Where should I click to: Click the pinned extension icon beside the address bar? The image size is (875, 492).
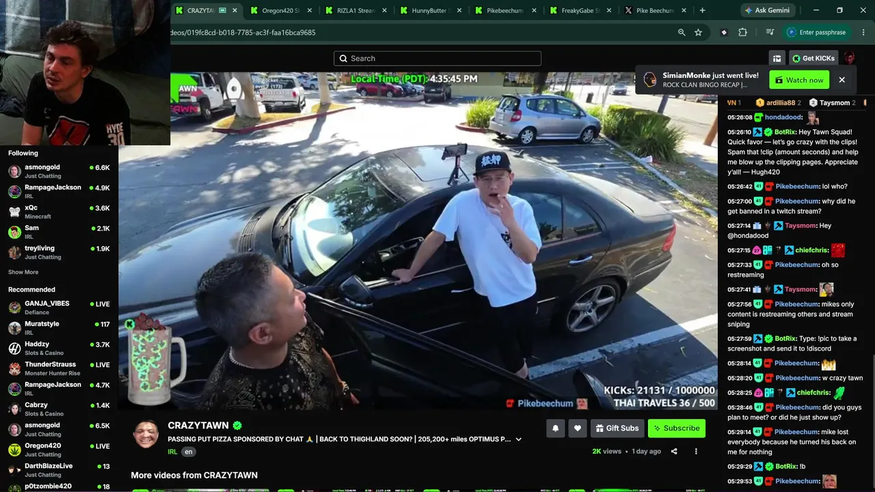724,32
